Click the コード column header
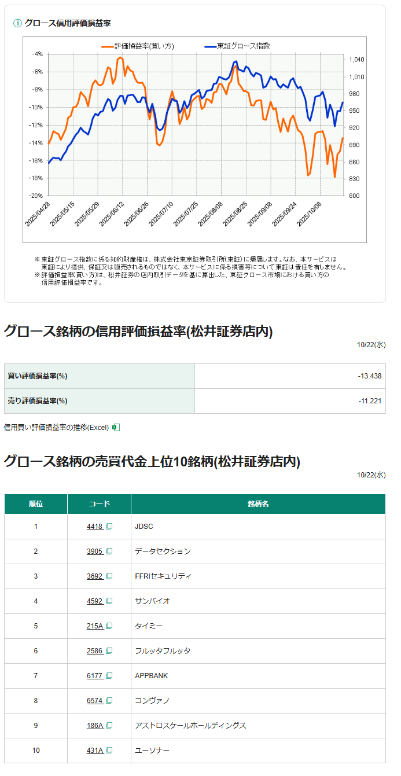 [99, 504]
